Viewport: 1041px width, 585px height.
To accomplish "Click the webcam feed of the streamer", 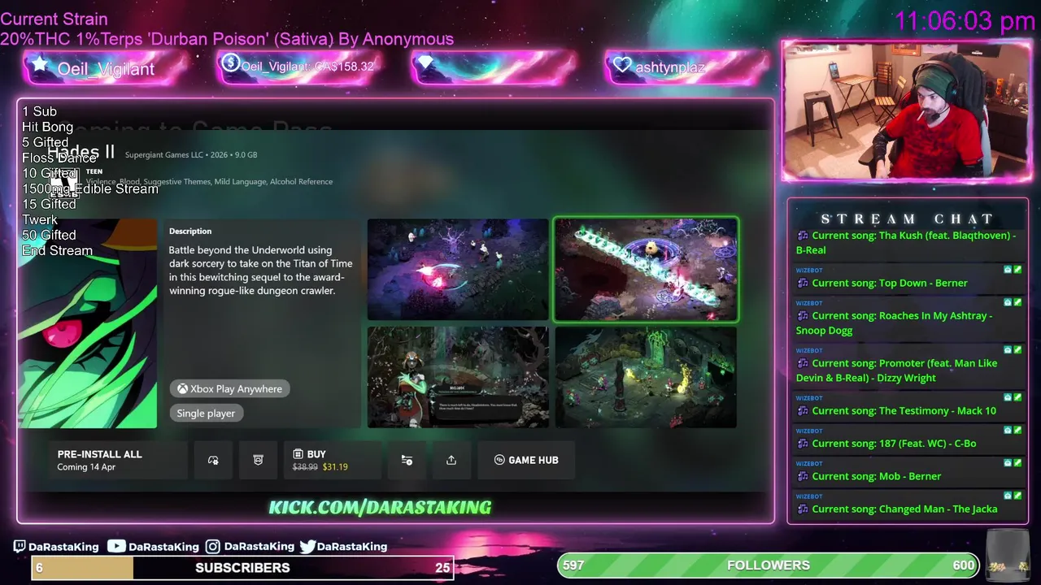I will pos(906,110).
